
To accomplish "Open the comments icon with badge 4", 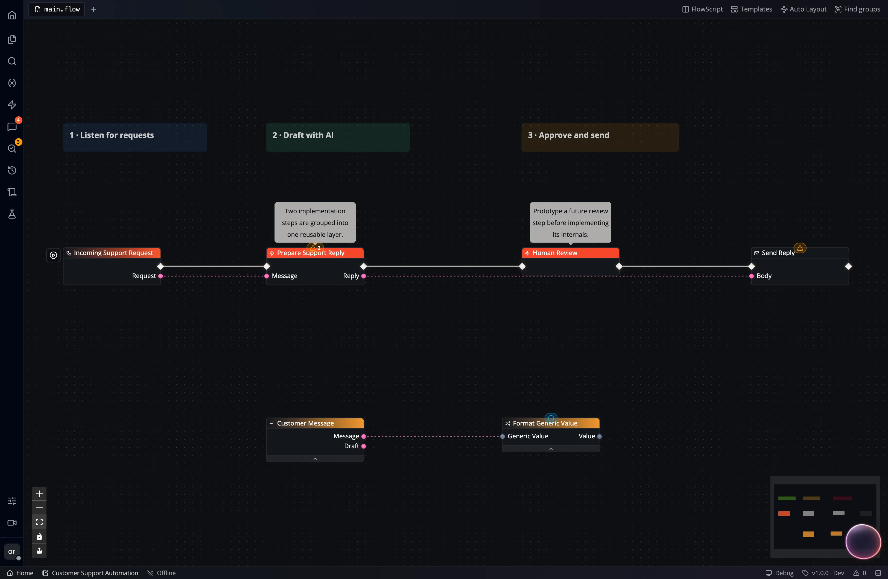I will point(12,127).
